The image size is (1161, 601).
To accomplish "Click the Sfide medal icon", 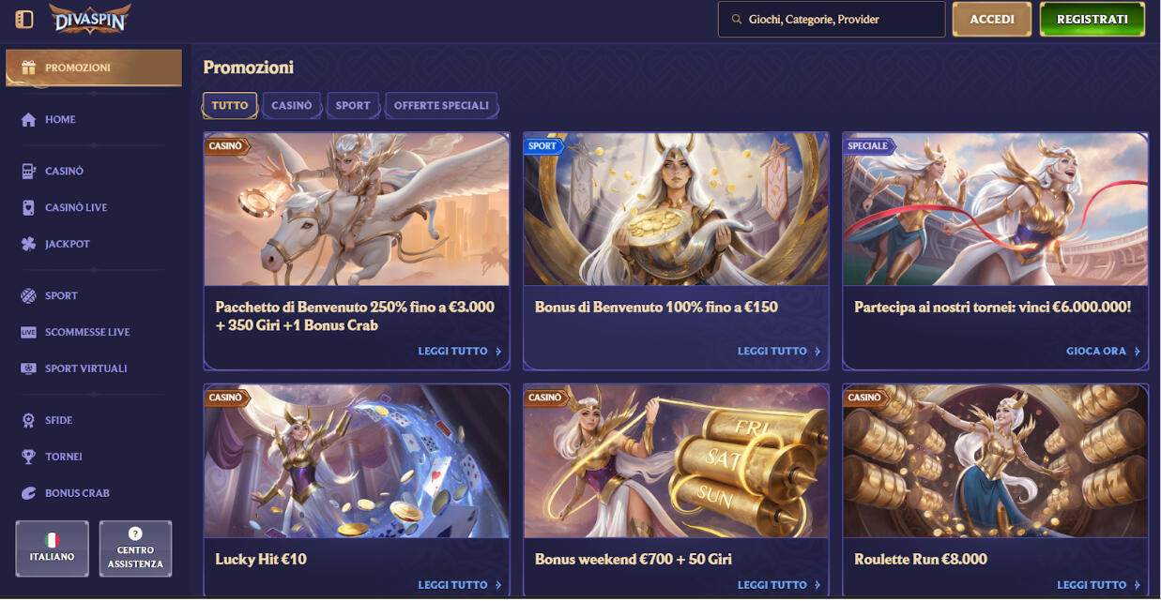I will click(x=28, y=421).
